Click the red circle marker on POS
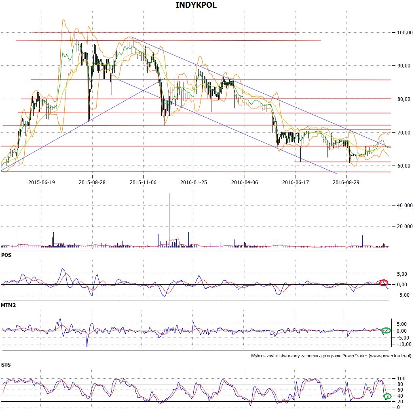Screen dimensions: 414x411 pos(384,283)
